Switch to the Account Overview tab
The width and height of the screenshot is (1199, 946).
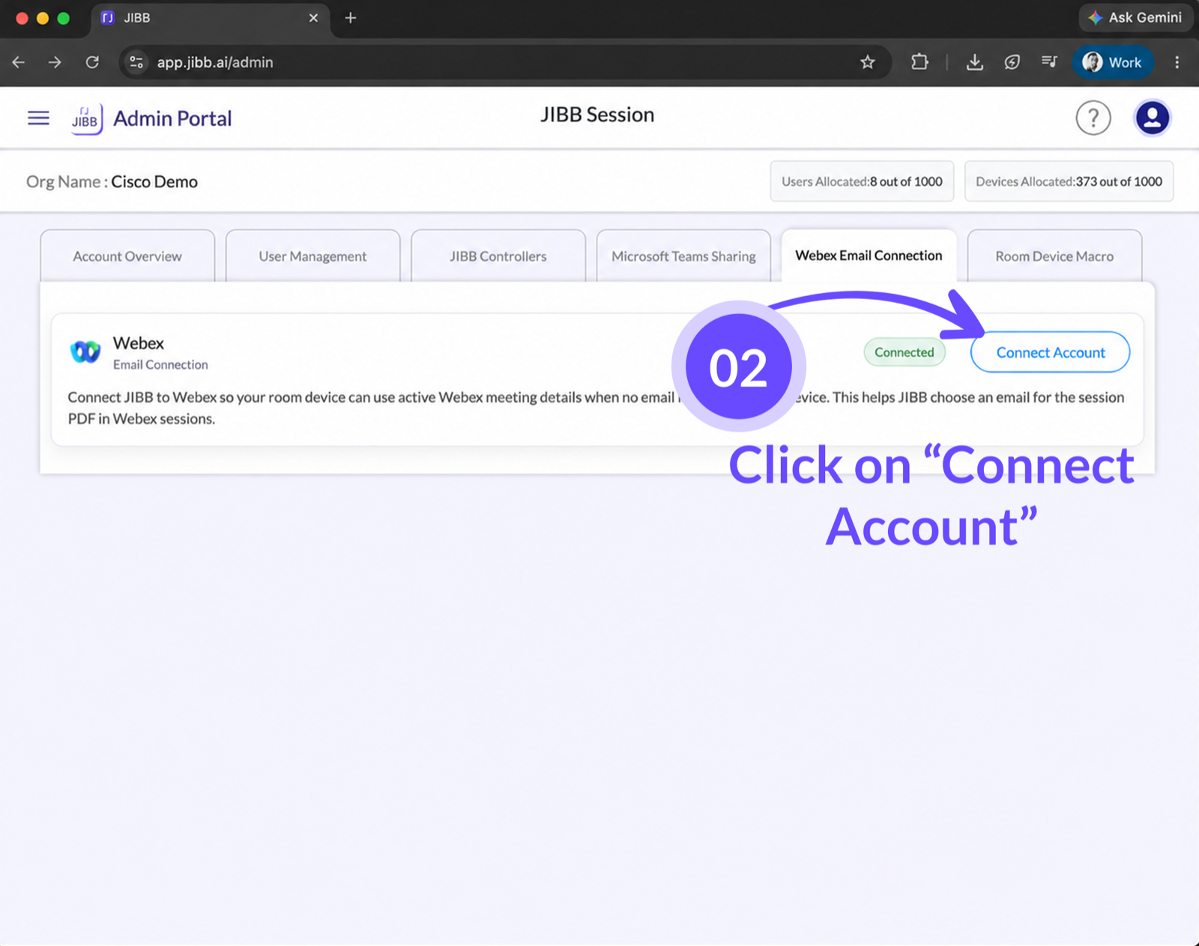tap(127, 256)
